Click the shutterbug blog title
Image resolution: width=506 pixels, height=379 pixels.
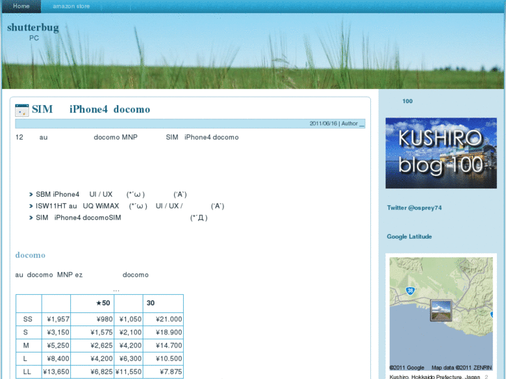33,28
